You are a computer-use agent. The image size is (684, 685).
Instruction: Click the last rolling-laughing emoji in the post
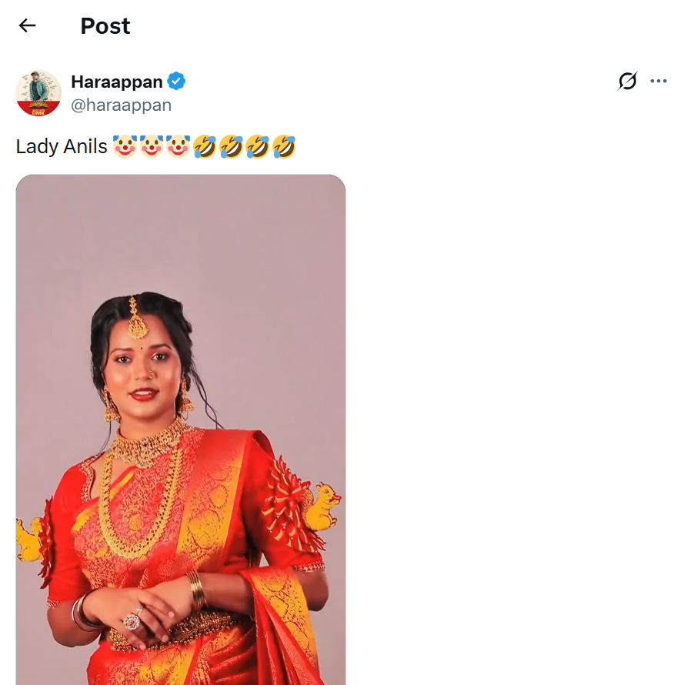(284, 146)
